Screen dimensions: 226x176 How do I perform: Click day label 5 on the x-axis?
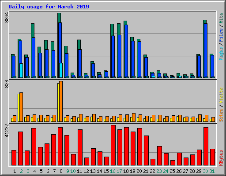pos(41,171)
